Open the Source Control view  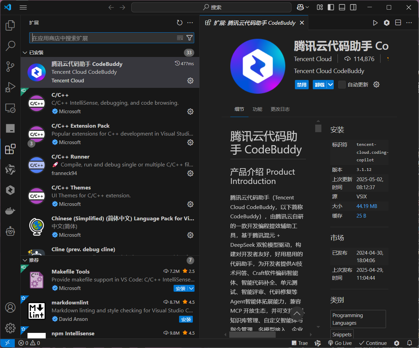(10, 67)
